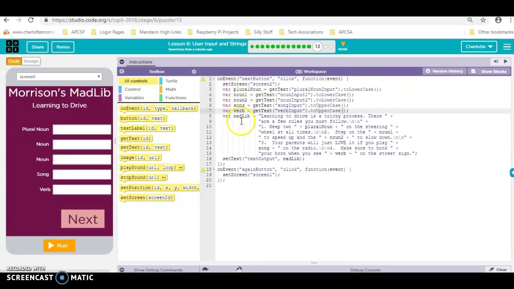Open the hamburger menu next to Charlotte

tap(507, 47)
